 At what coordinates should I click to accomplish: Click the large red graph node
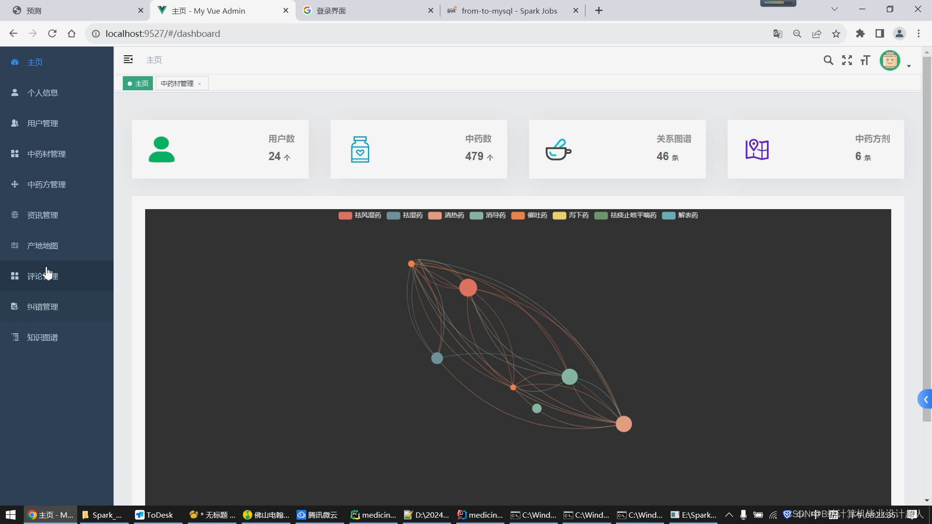[x=468, y=288]
